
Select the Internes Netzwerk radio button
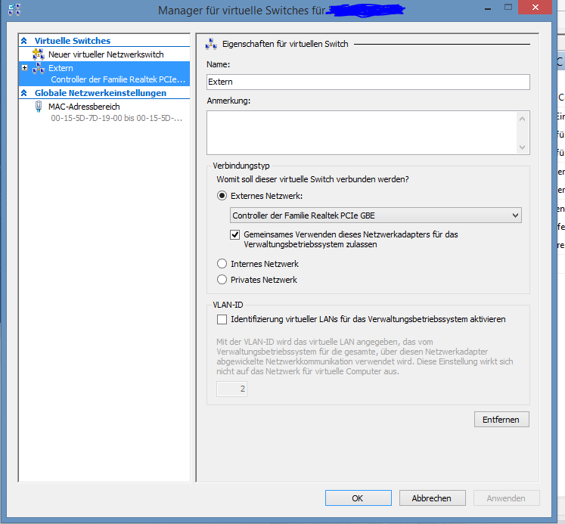coord(222,264)
